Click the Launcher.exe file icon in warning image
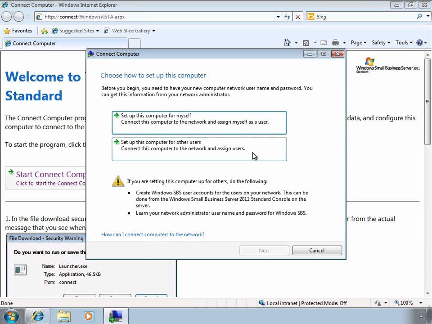 (x=20, y=270)
